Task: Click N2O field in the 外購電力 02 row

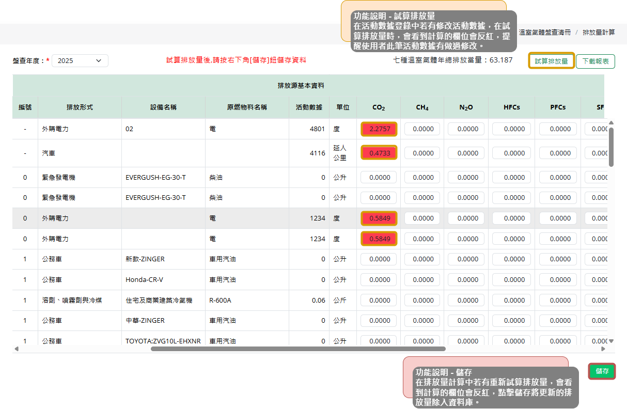Action: pyautogui.click(x=466, y=129)
